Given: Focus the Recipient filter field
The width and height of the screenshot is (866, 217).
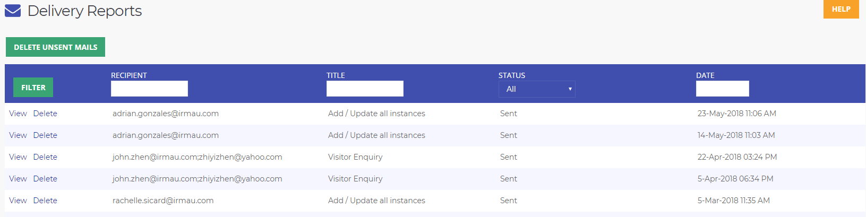Looking at the screenshot, I should pos(149,89).
